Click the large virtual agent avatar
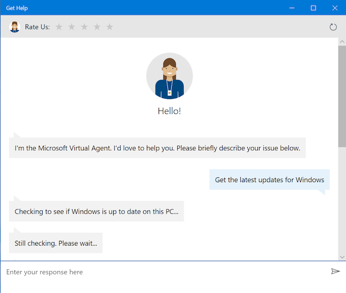 169,76
